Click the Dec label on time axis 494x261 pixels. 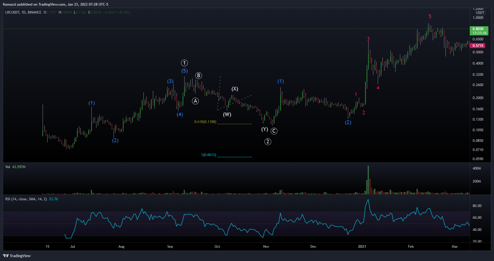point(313,247)
